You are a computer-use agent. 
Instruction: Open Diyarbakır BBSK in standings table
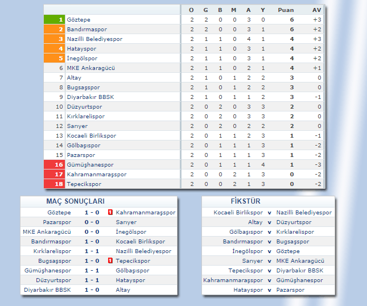(90, 97)
